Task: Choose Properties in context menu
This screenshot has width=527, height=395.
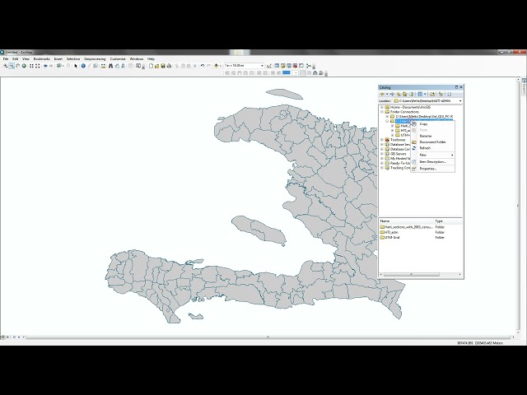Action: coord(432,169)
